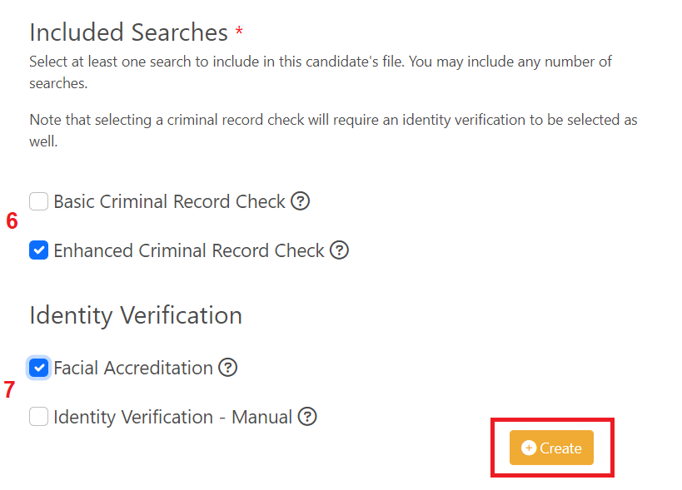Viewport: 682px width, 490px height.
Task: Click the plus icon inside the Create button
Action: tap(529, 448)
